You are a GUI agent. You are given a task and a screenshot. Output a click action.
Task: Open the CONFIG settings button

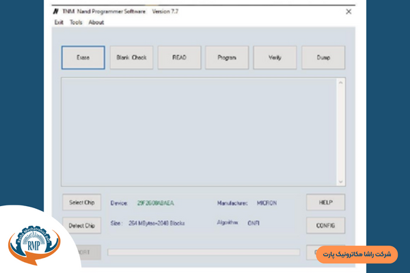(x=325, y=225)
